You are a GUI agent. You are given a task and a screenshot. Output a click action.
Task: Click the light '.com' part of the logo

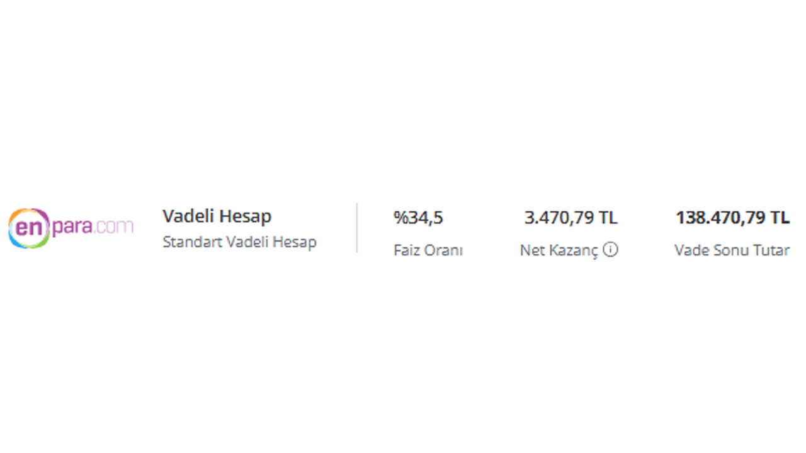(115, 226)
